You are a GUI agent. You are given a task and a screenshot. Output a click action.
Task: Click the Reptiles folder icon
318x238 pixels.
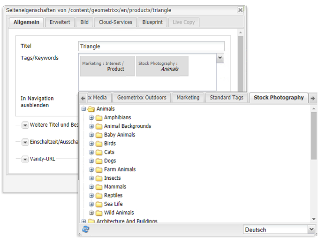click(99, 196)
